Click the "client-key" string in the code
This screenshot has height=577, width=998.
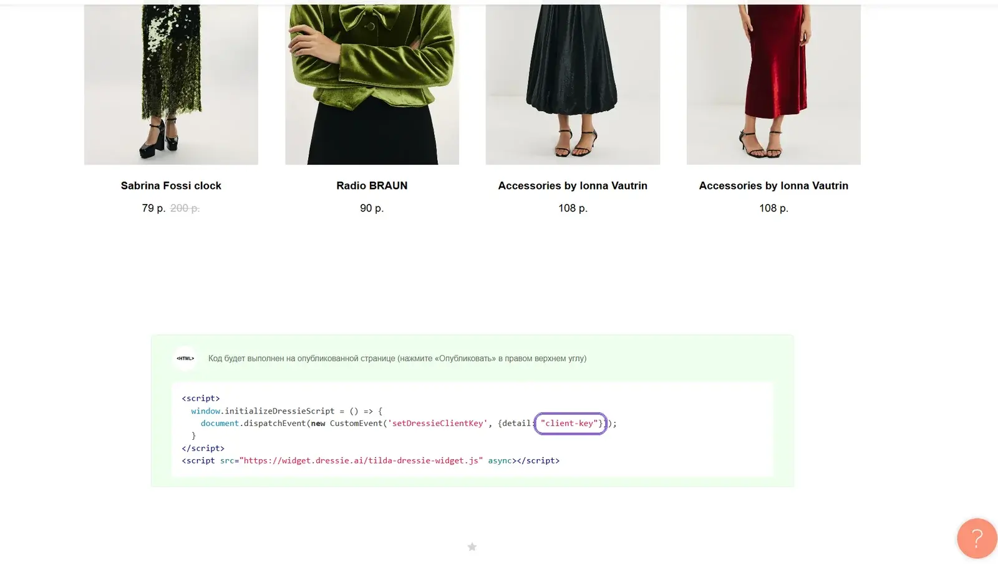[569, 424]
